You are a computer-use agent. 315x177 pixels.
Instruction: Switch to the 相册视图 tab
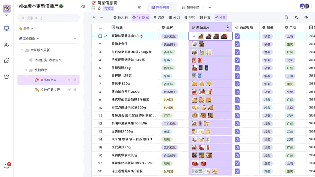191,7
